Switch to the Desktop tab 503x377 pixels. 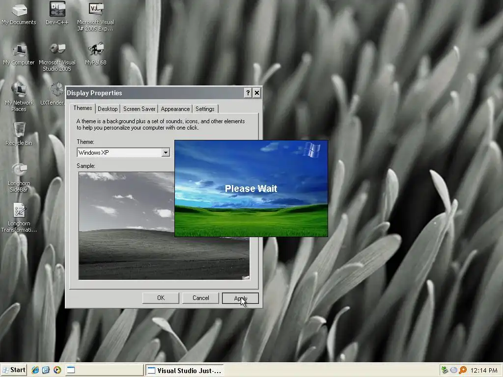click(x=108, y=109)
